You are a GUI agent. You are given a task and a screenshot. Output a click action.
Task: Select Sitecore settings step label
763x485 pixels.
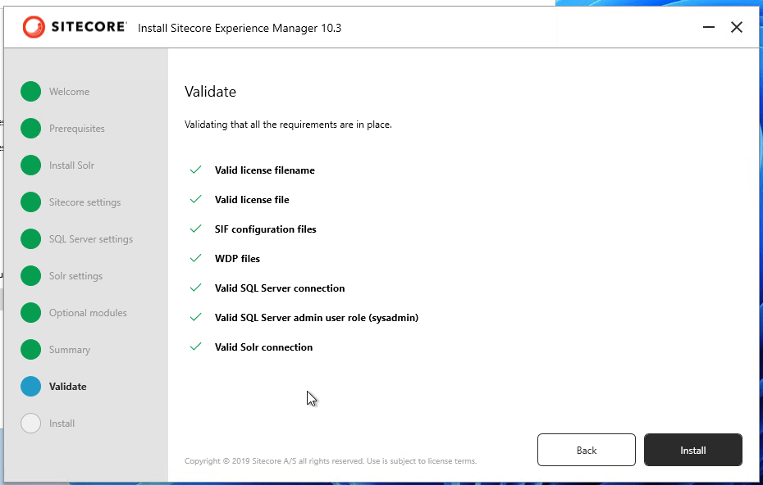[85, 202]
